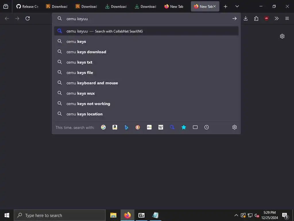
Task: Open the uBlock Origin extension icon
Action: point(266,18)
